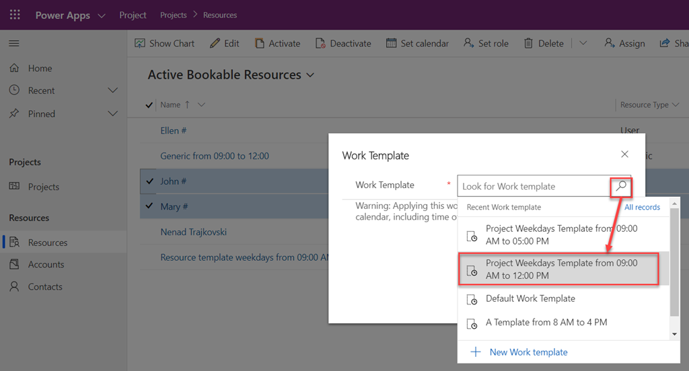Uncheck the Mary # row checkbox
The image size is (689, 371).
(x=149, y=206)
